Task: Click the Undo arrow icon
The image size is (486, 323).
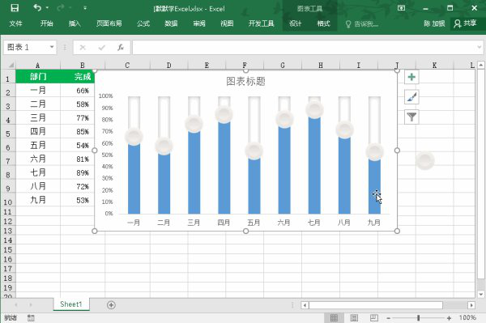Action: (x=37, y=7)
